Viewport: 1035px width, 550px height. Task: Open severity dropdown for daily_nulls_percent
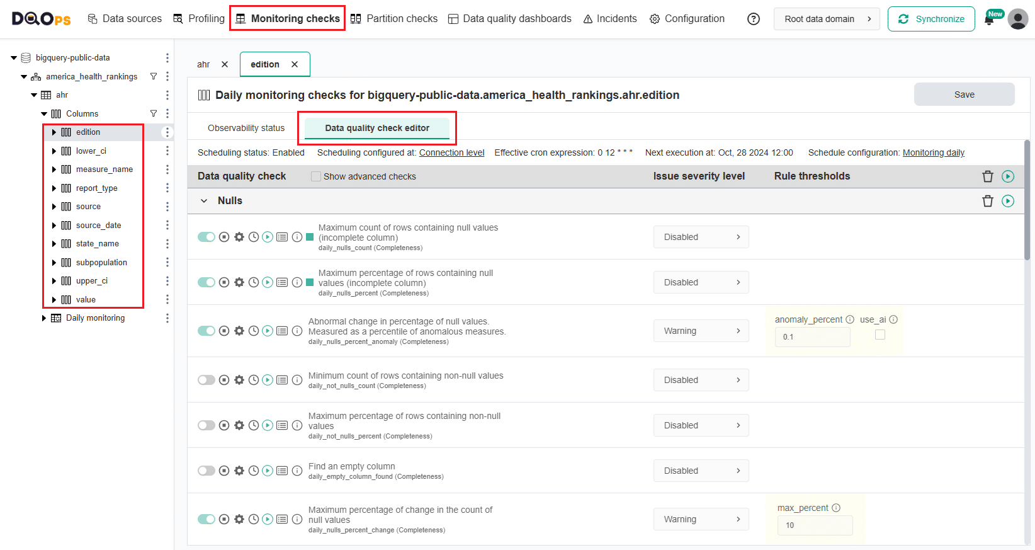(x=701, y=282)
